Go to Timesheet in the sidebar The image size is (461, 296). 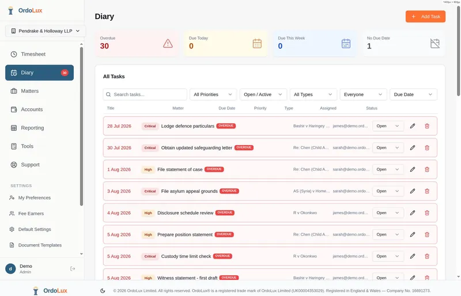click(39, 54)
